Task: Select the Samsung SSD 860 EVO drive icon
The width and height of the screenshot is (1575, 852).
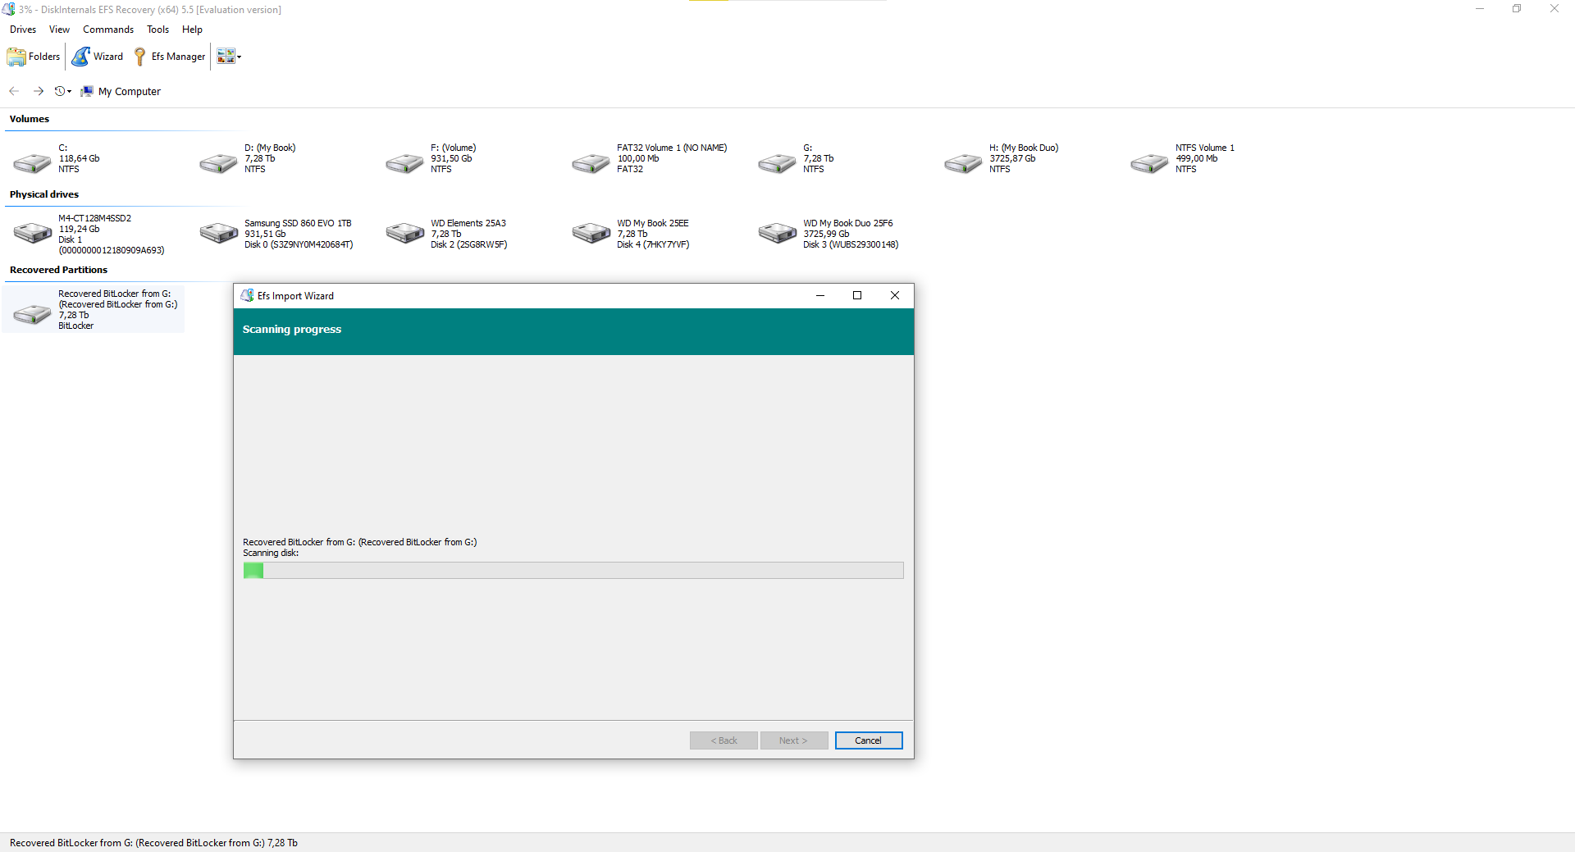Action: [219, 233]
